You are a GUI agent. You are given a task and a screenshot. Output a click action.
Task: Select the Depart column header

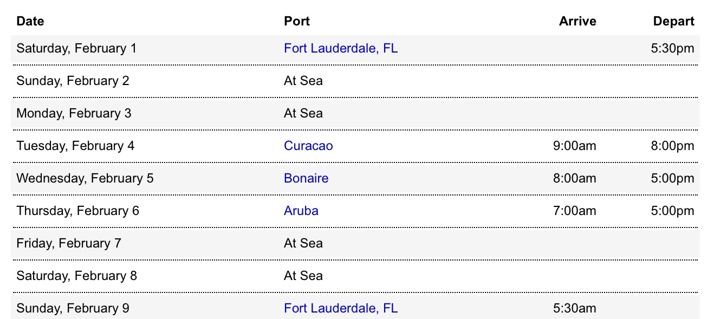673,21
